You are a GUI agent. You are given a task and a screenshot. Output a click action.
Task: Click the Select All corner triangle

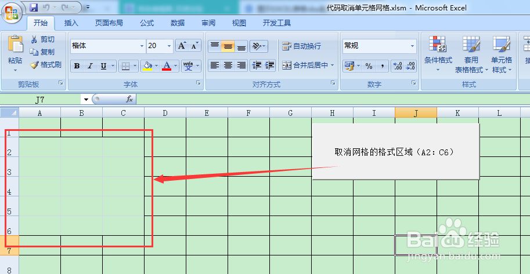9,113
